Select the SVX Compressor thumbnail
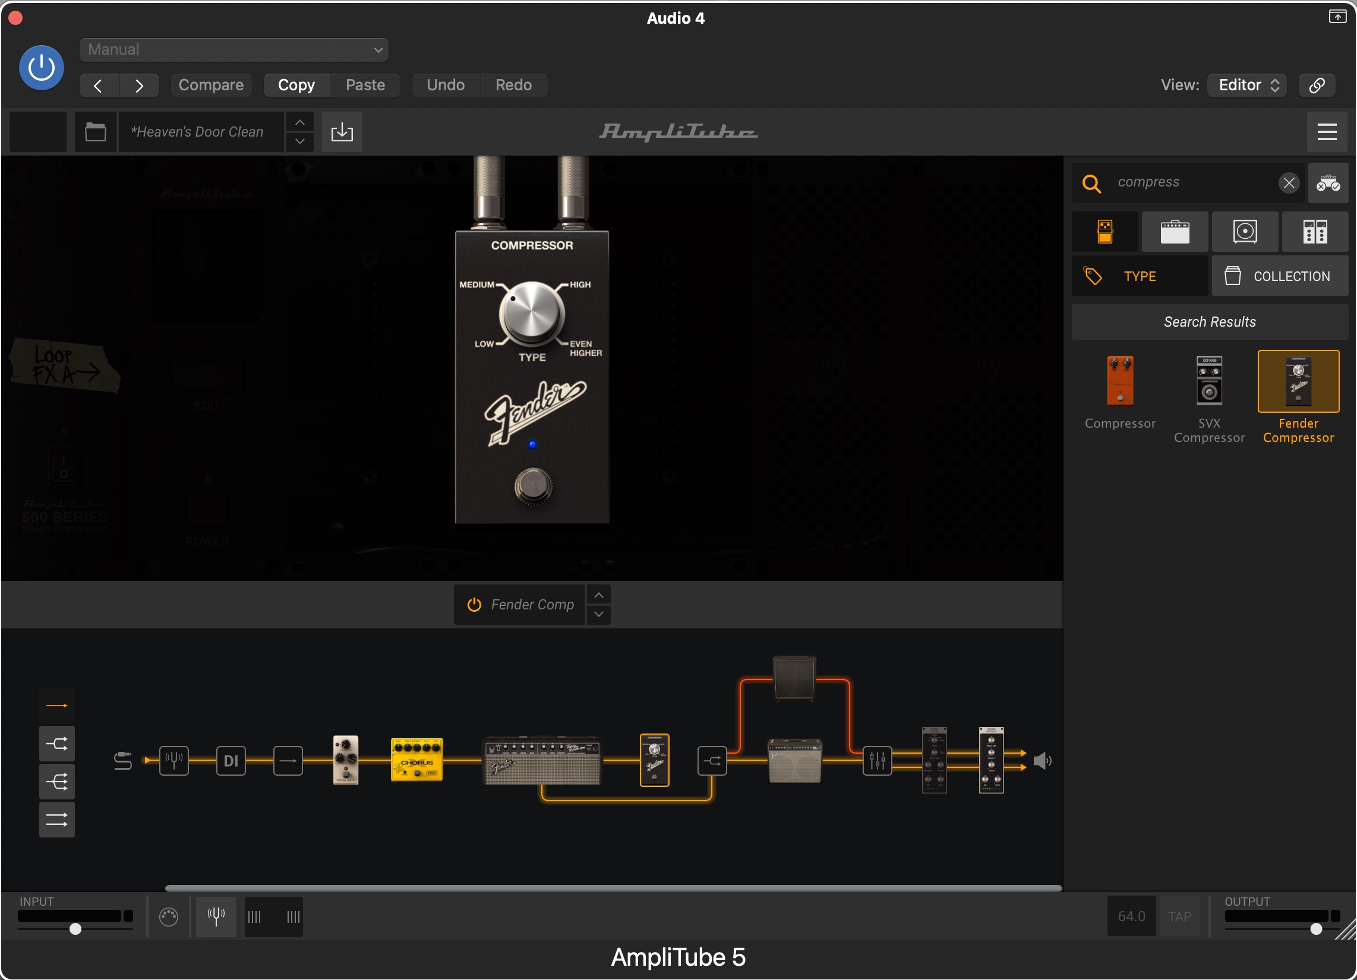The width and height of the screenshot is (1357, 980). coord(1208,381)
